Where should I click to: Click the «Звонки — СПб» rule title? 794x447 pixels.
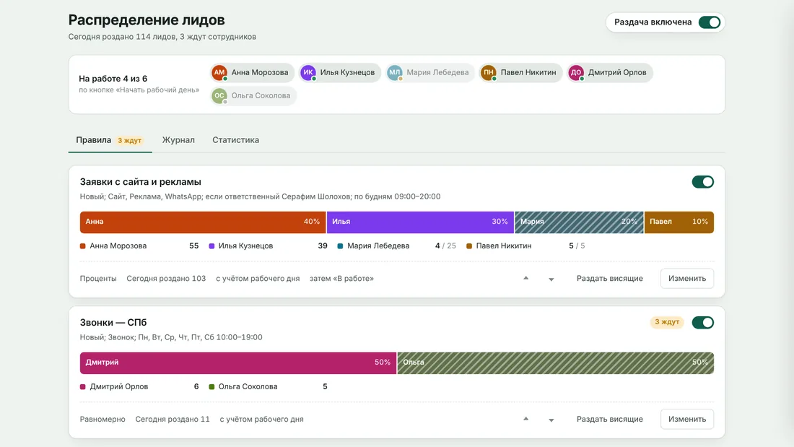click(113, 323)
